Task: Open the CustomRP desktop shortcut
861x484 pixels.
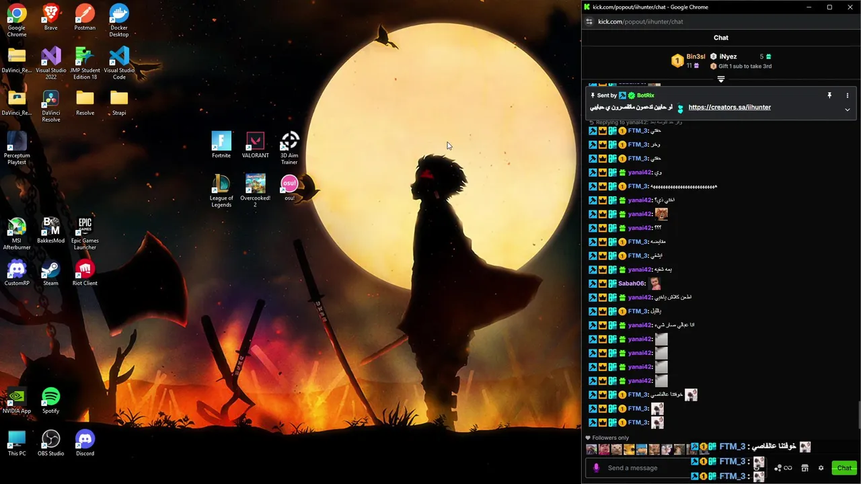Action: 17,272
